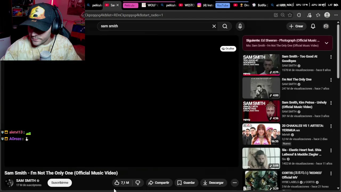Screen dimensions: 341x192
Task: Open options for CORTIS REDRED video
Action: click(x=331, y=173)
